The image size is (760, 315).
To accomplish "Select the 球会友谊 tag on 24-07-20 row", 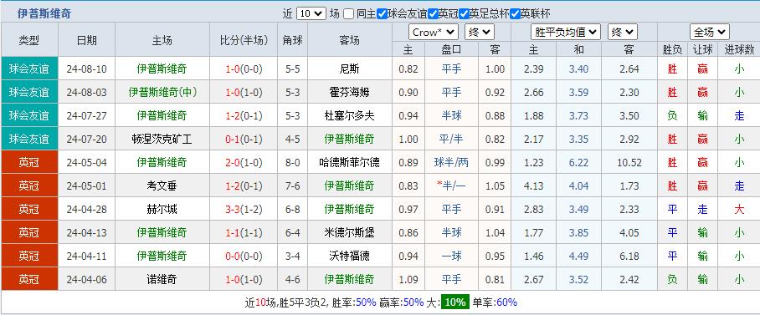I will (29, 140).
